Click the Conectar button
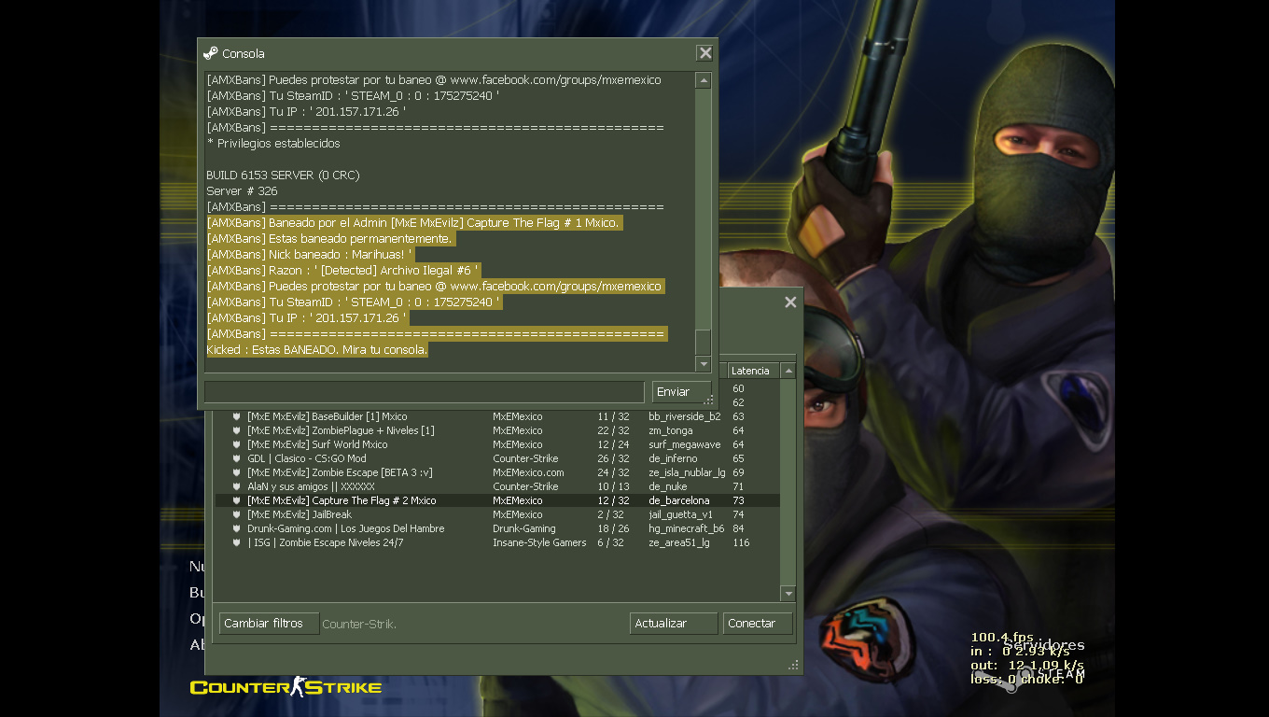The image size is (1269, 717). click(x=758, y=624)
